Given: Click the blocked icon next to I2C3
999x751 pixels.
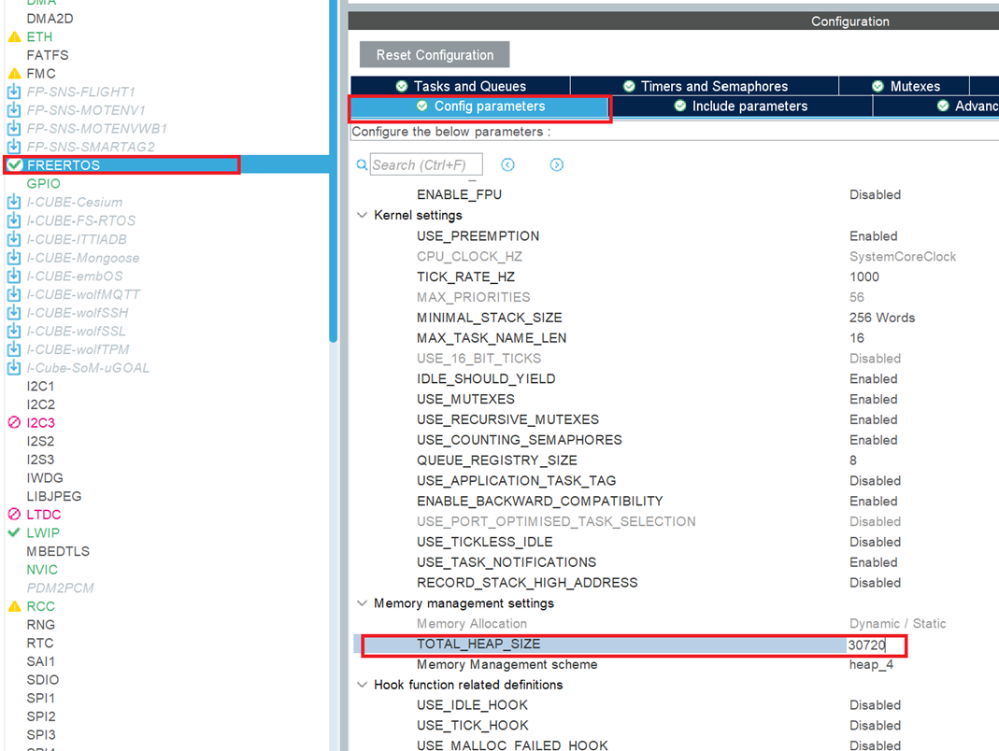Looking at the screenshot, I should [13, 422].
